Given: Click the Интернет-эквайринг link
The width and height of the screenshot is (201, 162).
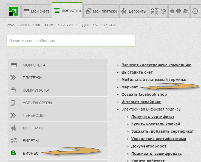Looking at the screenshot, I should pyautogui.click(x=141, y=102).
